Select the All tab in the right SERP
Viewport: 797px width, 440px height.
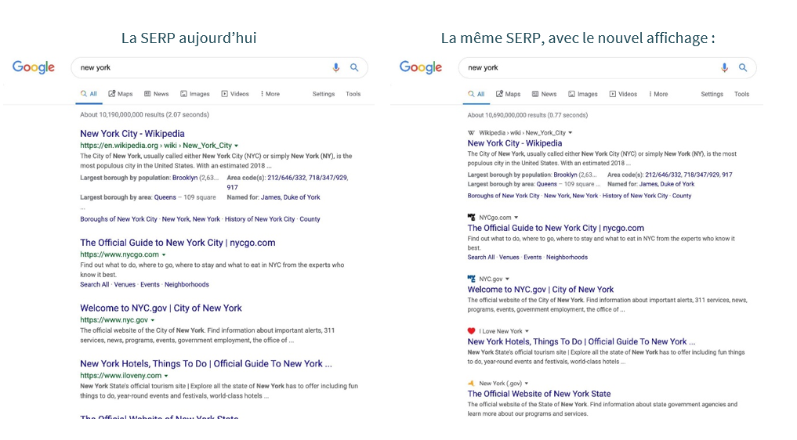[476, 94]
